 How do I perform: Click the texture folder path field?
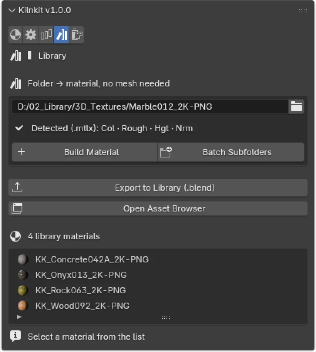coord(150,107)
